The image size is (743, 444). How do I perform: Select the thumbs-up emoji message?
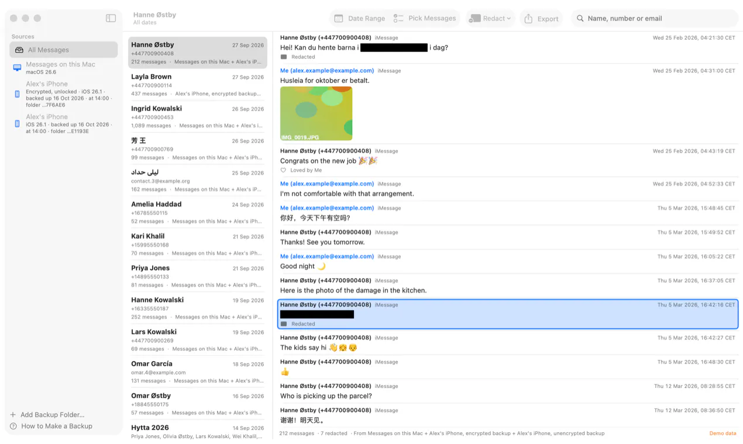tap(508, 367)
